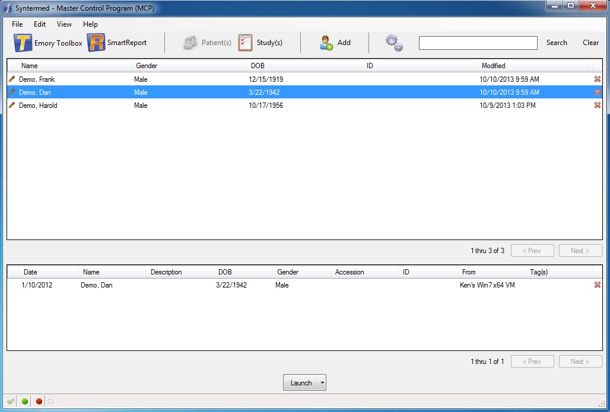
Task: Click DOB value 10/17/1956
Action: click(x=266, y=105)
